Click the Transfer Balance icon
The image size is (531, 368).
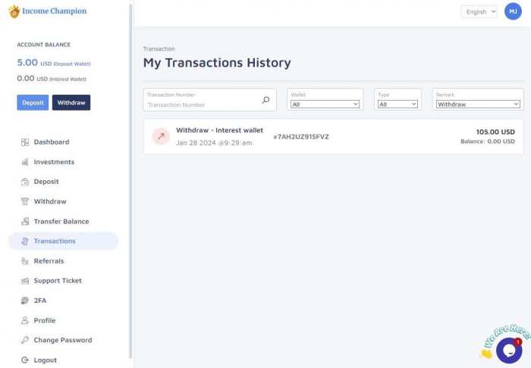pos(25,222)
